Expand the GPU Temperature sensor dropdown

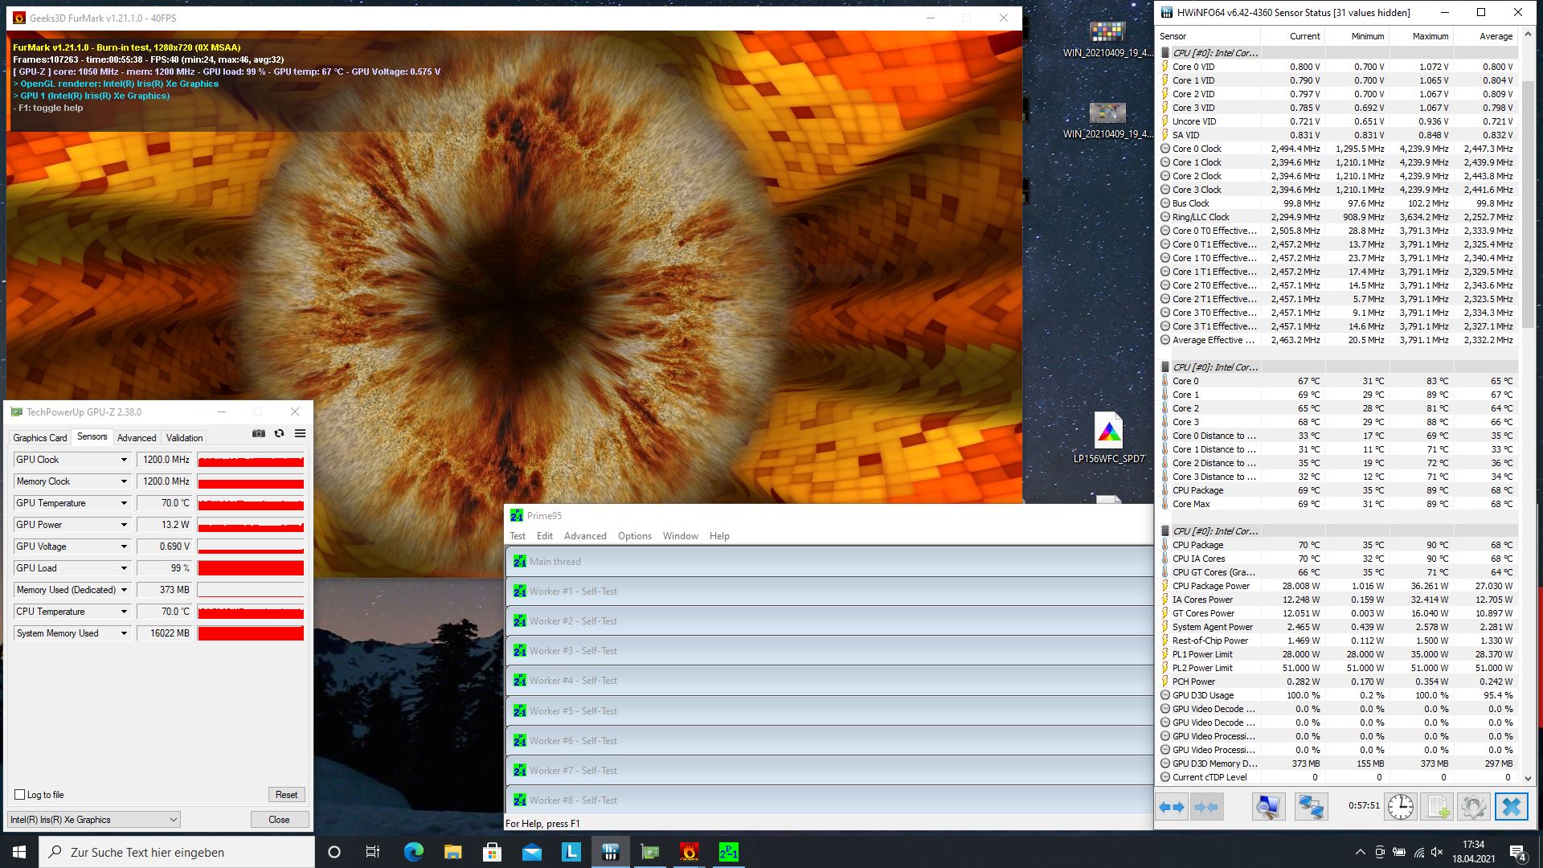point(124,503)
